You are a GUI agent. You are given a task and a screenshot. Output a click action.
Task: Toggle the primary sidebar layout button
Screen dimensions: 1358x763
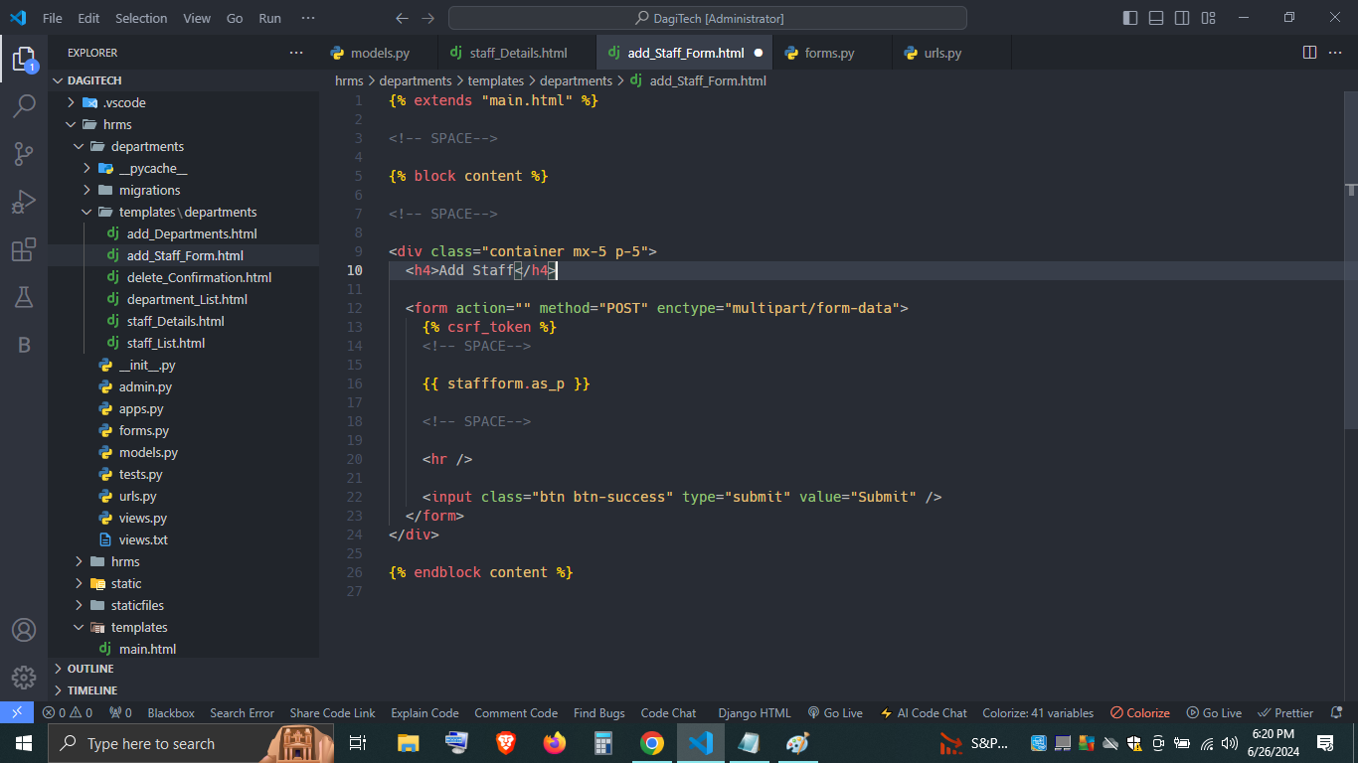coord(1130,18)
